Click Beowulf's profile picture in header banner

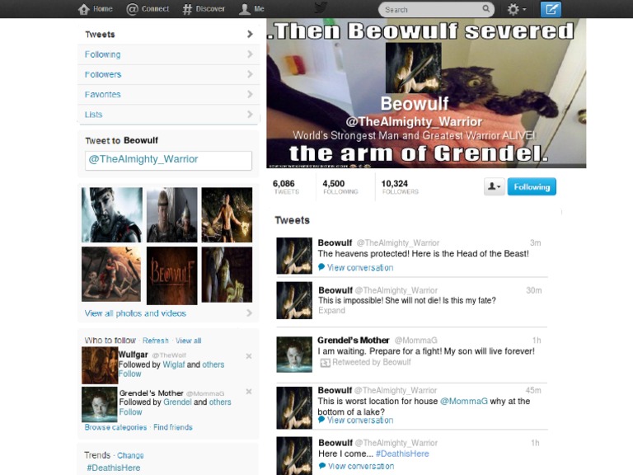pyautogui.click(x=414, y=68)
